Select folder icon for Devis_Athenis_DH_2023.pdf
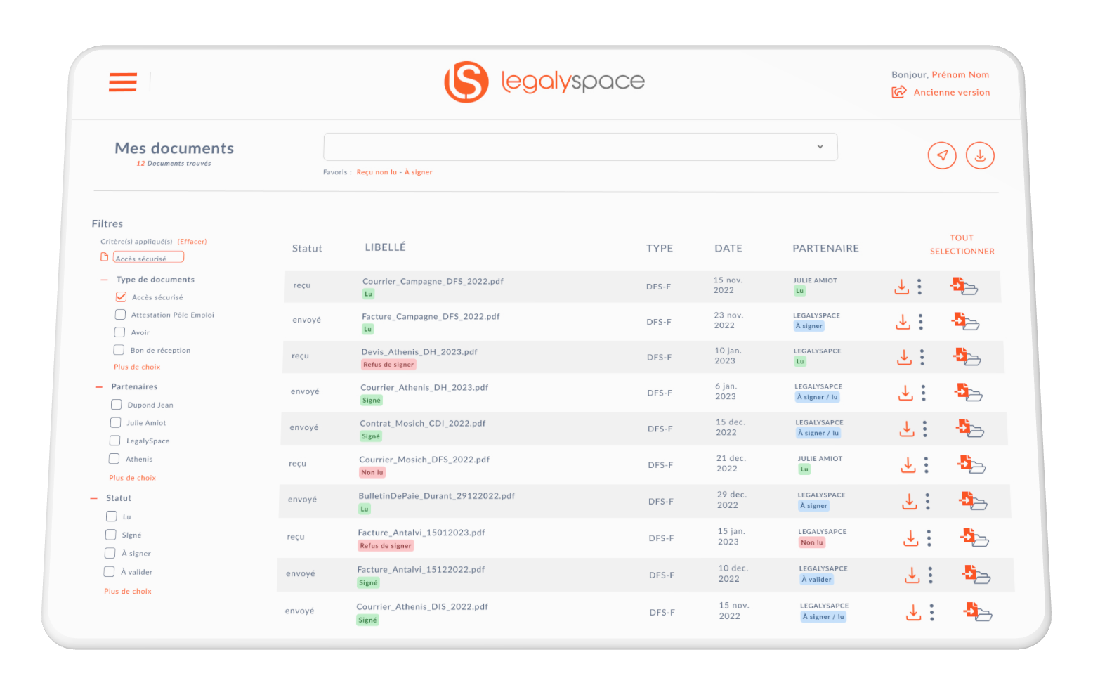The width and height of the screenshot is (1093, 690). 967,356
